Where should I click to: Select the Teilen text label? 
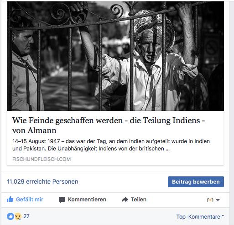(139, 200)
